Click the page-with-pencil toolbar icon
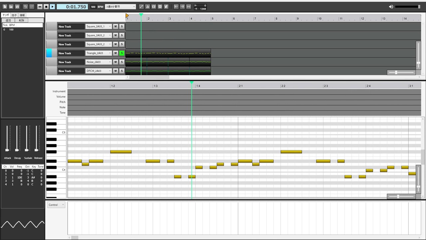The image size is (426, 240). [166, 7]
